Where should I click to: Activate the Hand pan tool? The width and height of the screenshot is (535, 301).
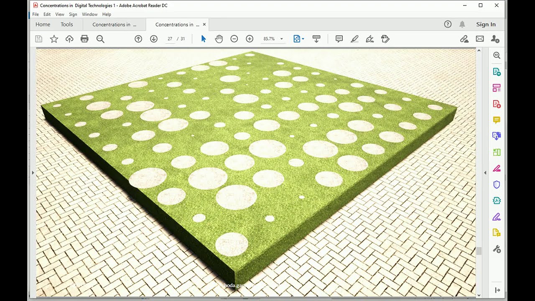tap(219, 39)
